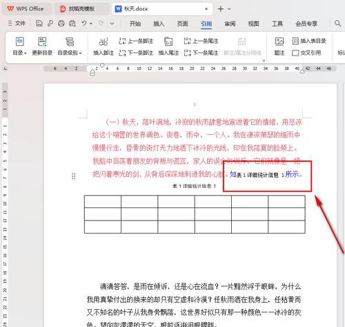Open footnote settings dialog launcher
This screenshot has width=345, height=327.
coord(264,60)
